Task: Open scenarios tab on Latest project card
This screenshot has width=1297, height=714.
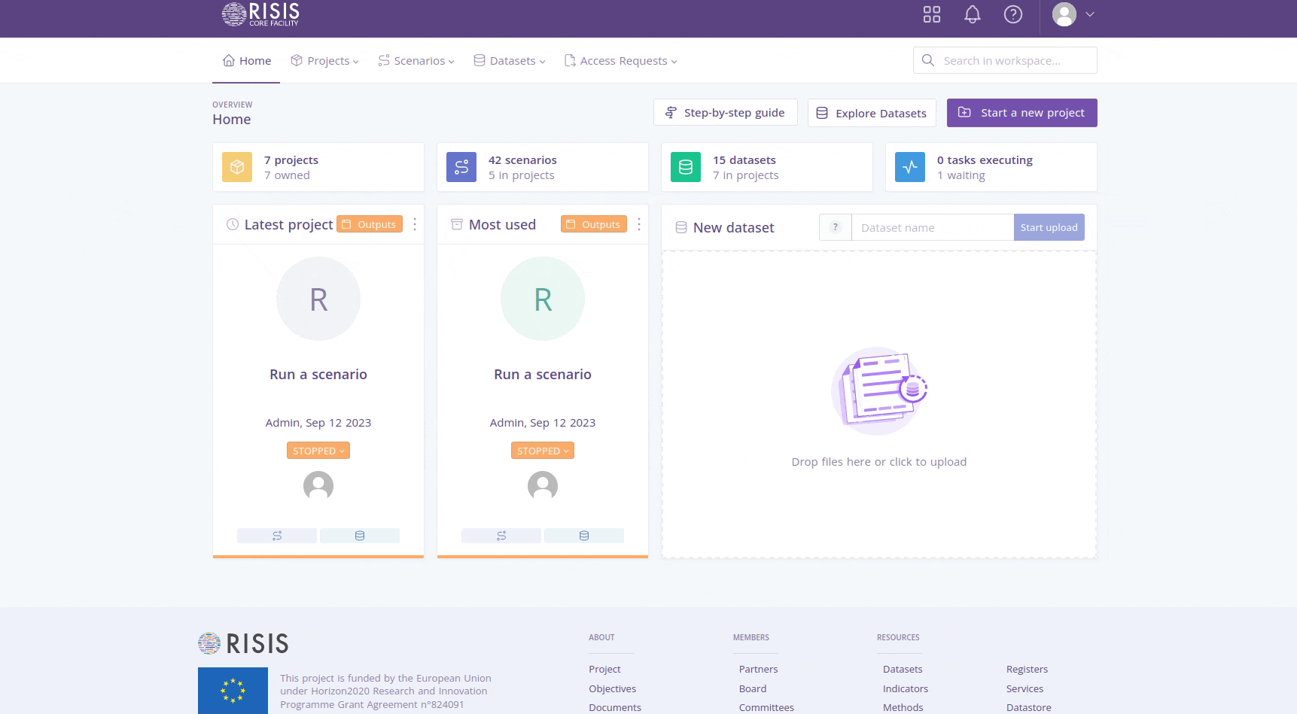Action: pos(277,536)
